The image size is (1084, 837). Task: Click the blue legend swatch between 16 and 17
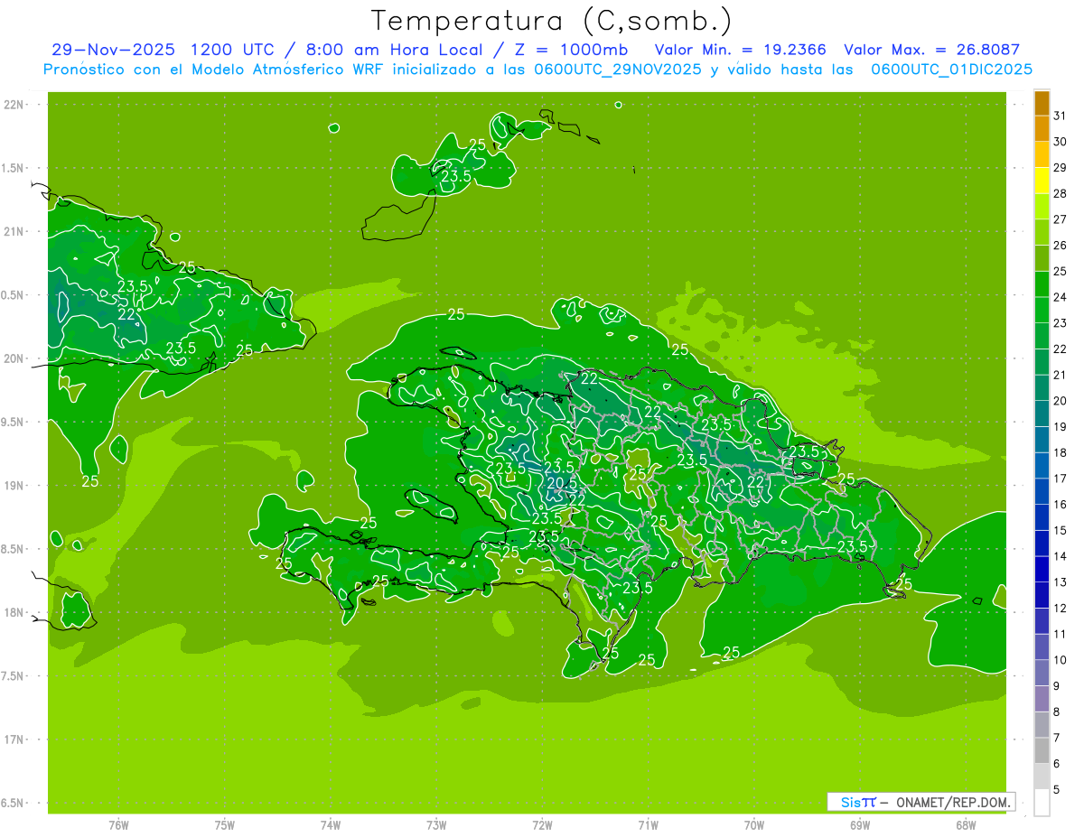tap(1042, 492)
